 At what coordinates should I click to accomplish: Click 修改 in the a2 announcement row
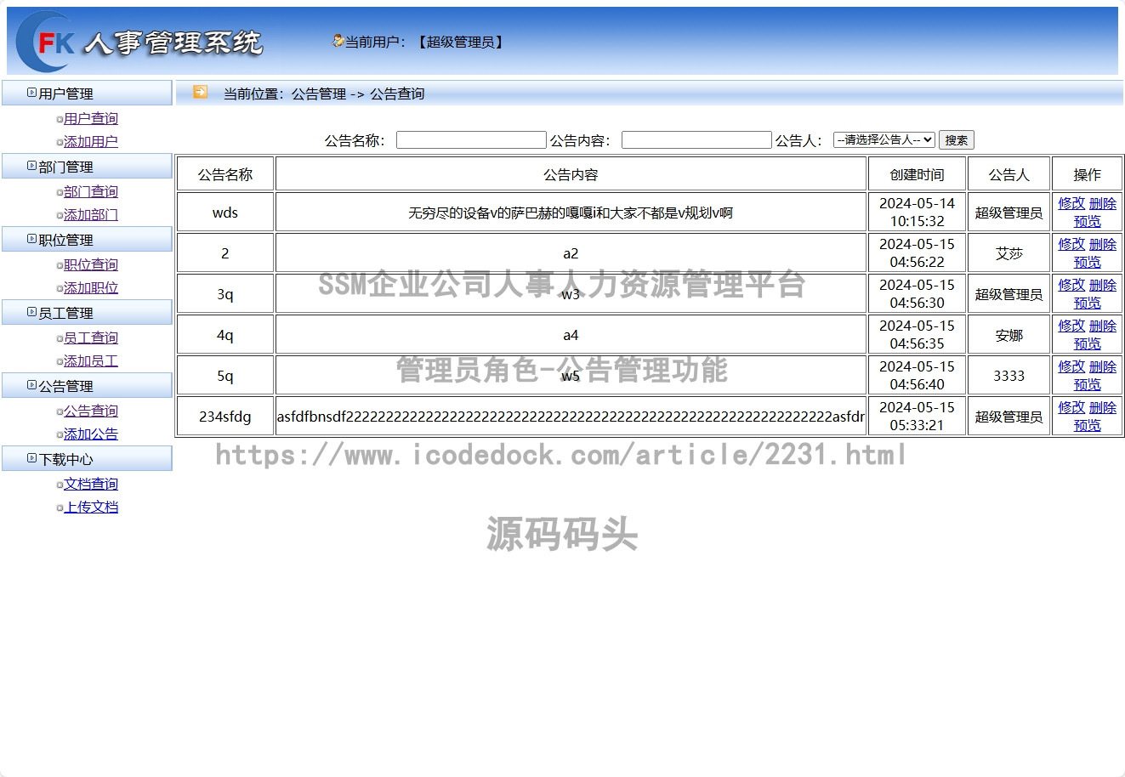1071,244
